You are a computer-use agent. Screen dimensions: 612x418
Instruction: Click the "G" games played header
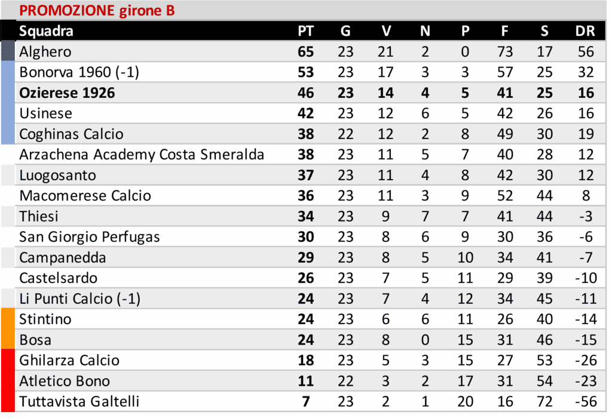pyautogui.click(x=345, y=31)
